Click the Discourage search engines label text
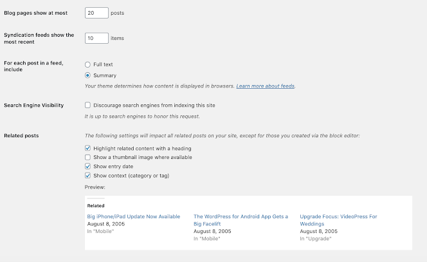Image resolution: width=427 pixels, height=262 pixels. 154,105
